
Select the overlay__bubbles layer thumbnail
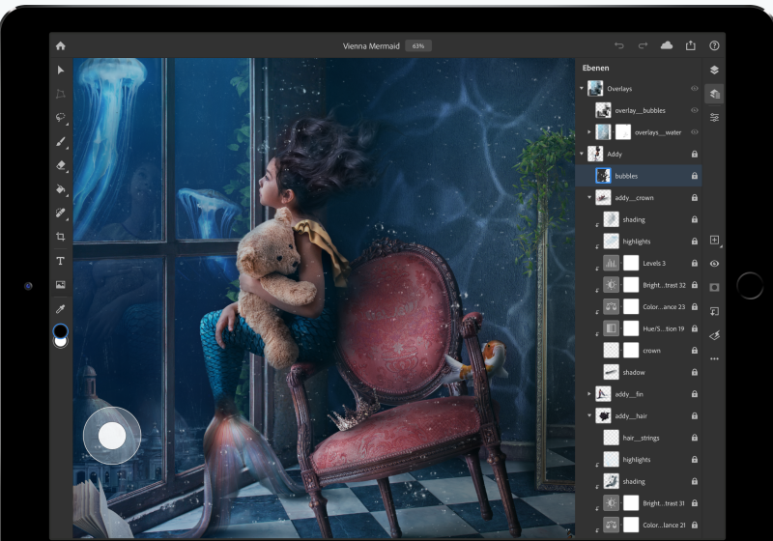pos(603,110)
